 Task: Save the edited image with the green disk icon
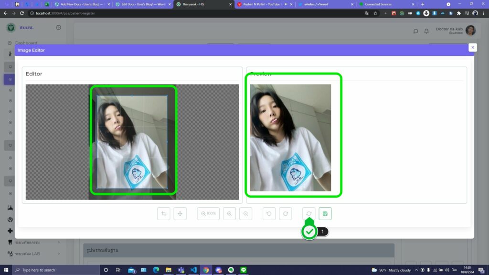325,214
